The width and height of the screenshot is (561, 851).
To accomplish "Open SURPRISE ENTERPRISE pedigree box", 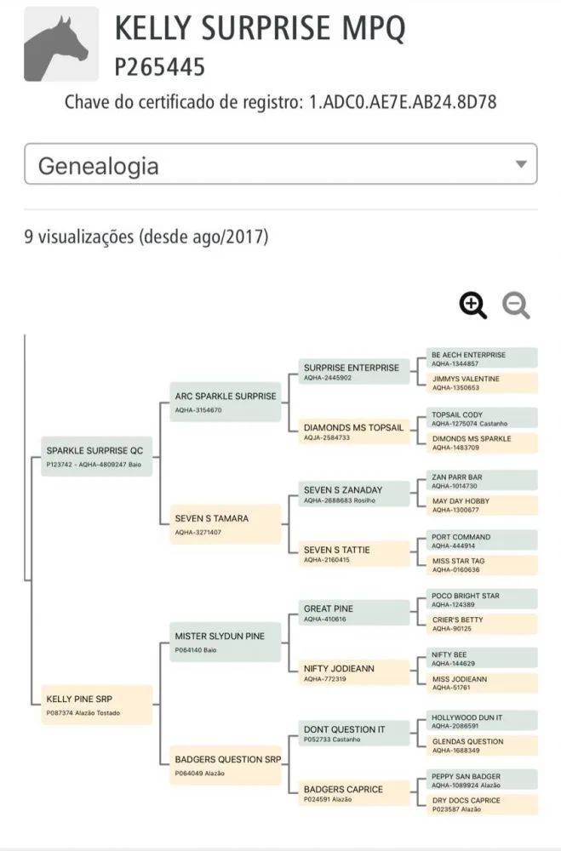I will [x=354, y=372].
